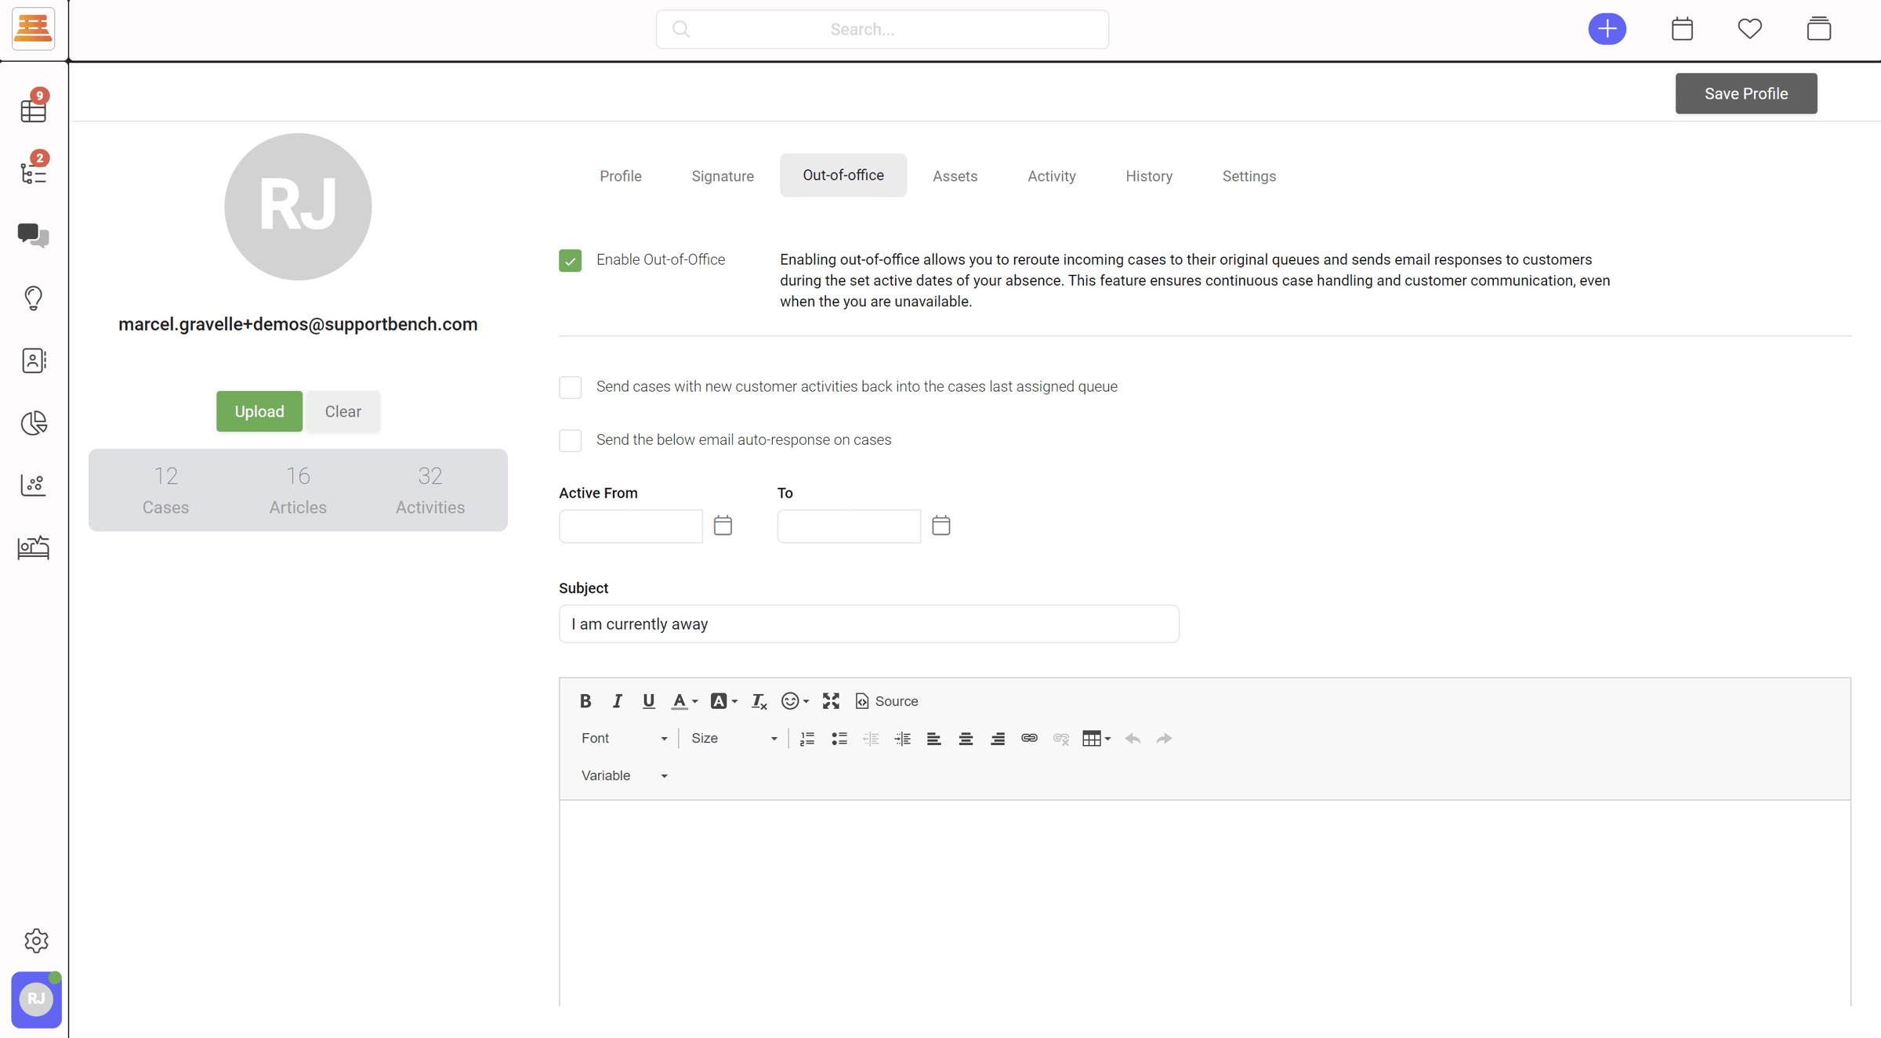Open favorites heart icon in header

click(1749, 29)
